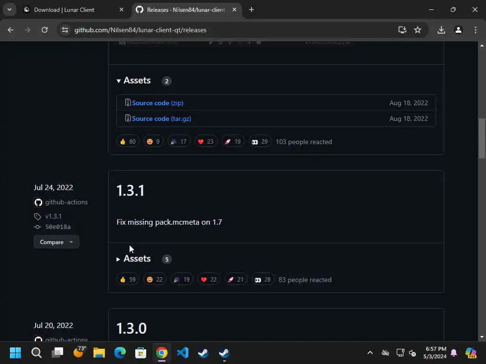Open Chrome profile icon
This screenshot has width=486, height=364.
458,30
